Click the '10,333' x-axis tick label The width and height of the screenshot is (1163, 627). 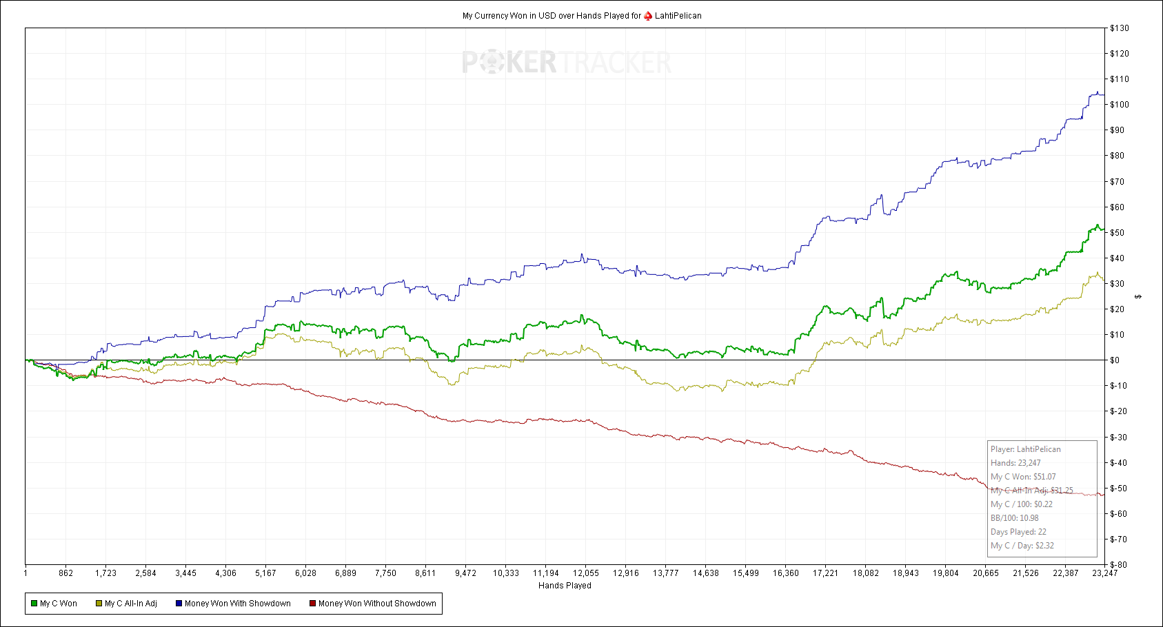(x=505, y=573)
